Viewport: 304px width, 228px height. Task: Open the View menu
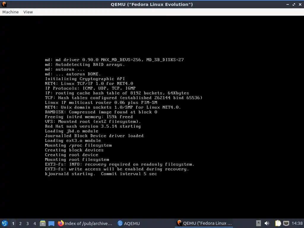(x=28, y=12)
